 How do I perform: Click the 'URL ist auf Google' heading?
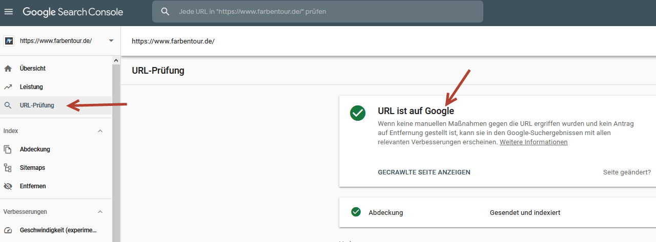click(416, 111)
